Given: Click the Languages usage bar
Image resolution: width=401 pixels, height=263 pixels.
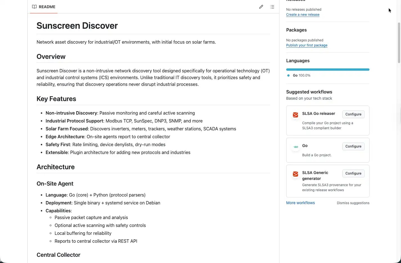Looking at the screenshot, I should pos(328,70).
